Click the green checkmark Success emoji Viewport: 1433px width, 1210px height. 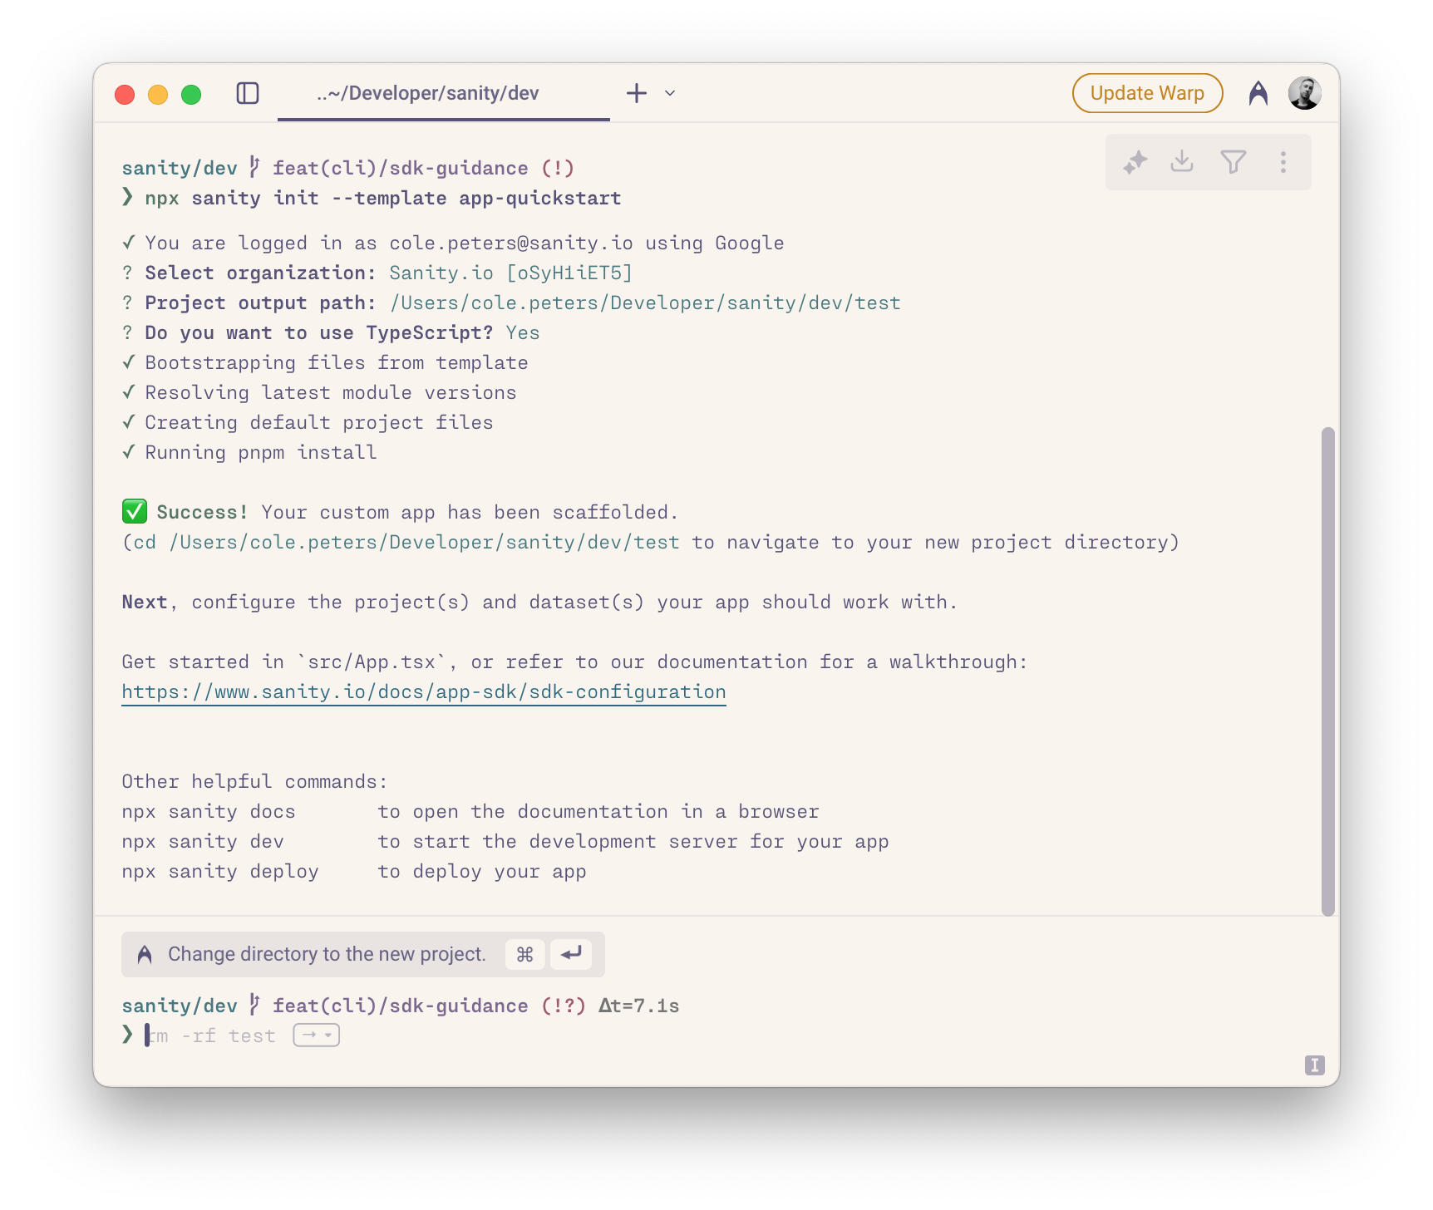(135, 512)
